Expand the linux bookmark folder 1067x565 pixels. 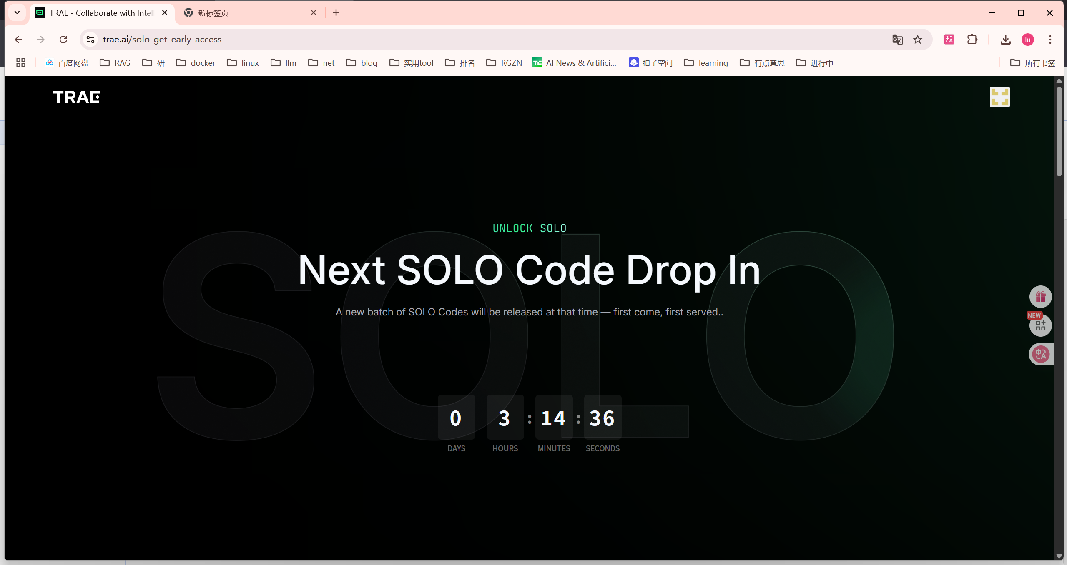click(243, 63)
